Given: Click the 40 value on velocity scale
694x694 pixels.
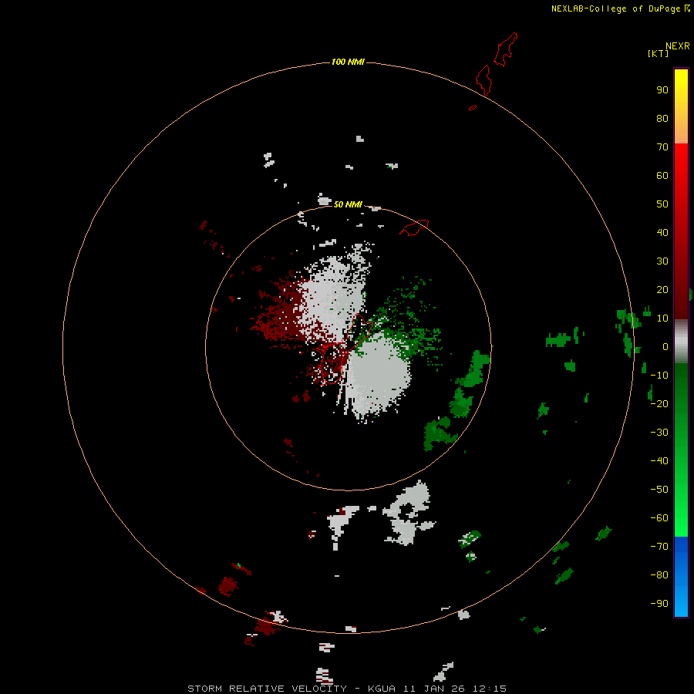Looking at the screenshot, I should click(x=662, y=232).
